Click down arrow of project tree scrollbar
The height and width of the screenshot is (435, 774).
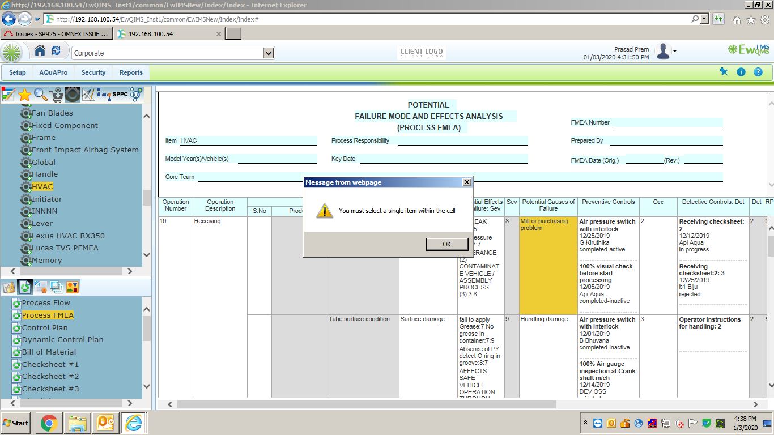point(147,255)
